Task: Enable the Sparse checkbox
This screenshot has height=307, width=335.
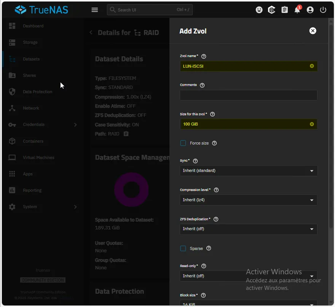Action: (x=183, y=248)
